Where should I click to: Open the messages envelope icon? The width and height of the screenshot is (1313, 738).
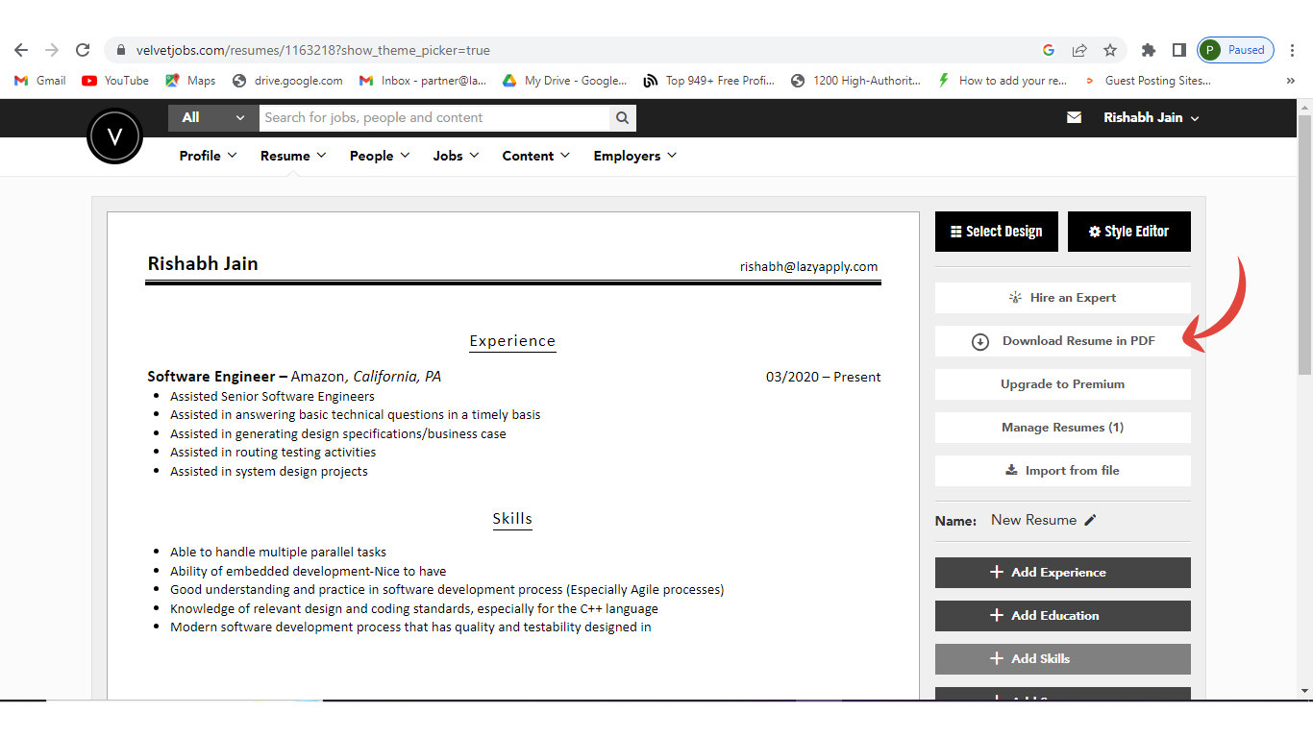coord(1074,117)
